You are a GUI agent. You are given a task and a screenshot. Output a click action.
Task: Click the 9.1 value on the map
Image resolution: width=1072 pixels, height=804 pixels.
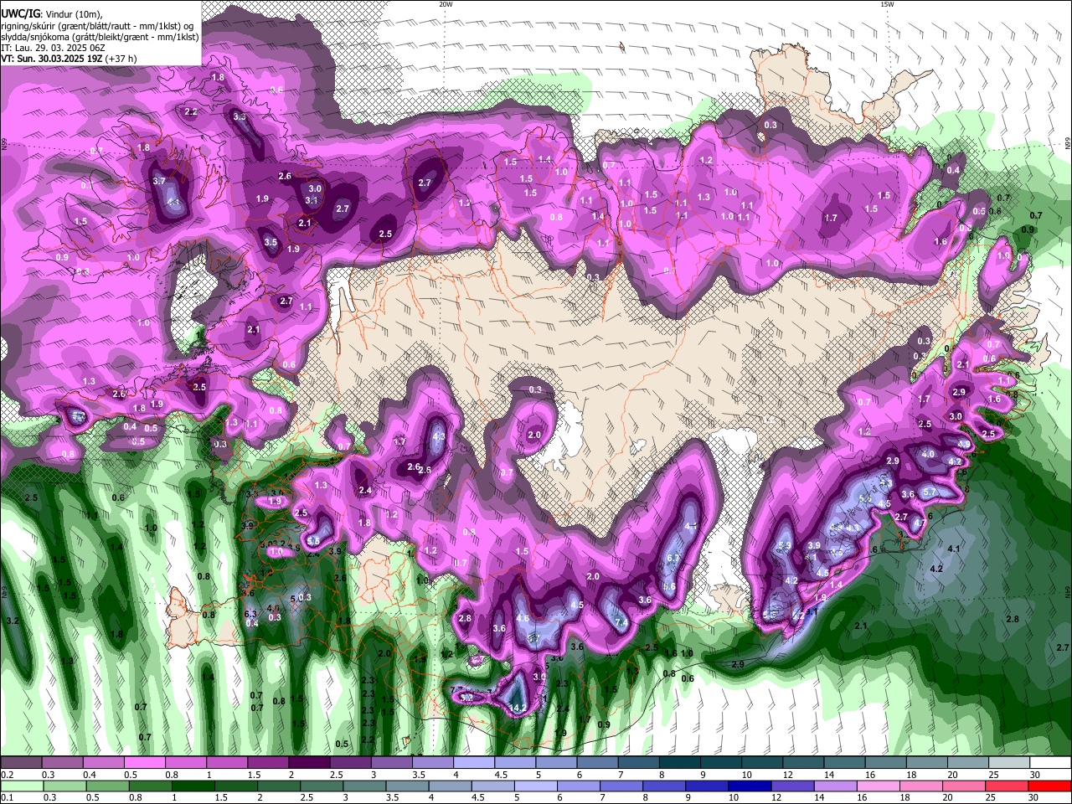pos(813,614)
